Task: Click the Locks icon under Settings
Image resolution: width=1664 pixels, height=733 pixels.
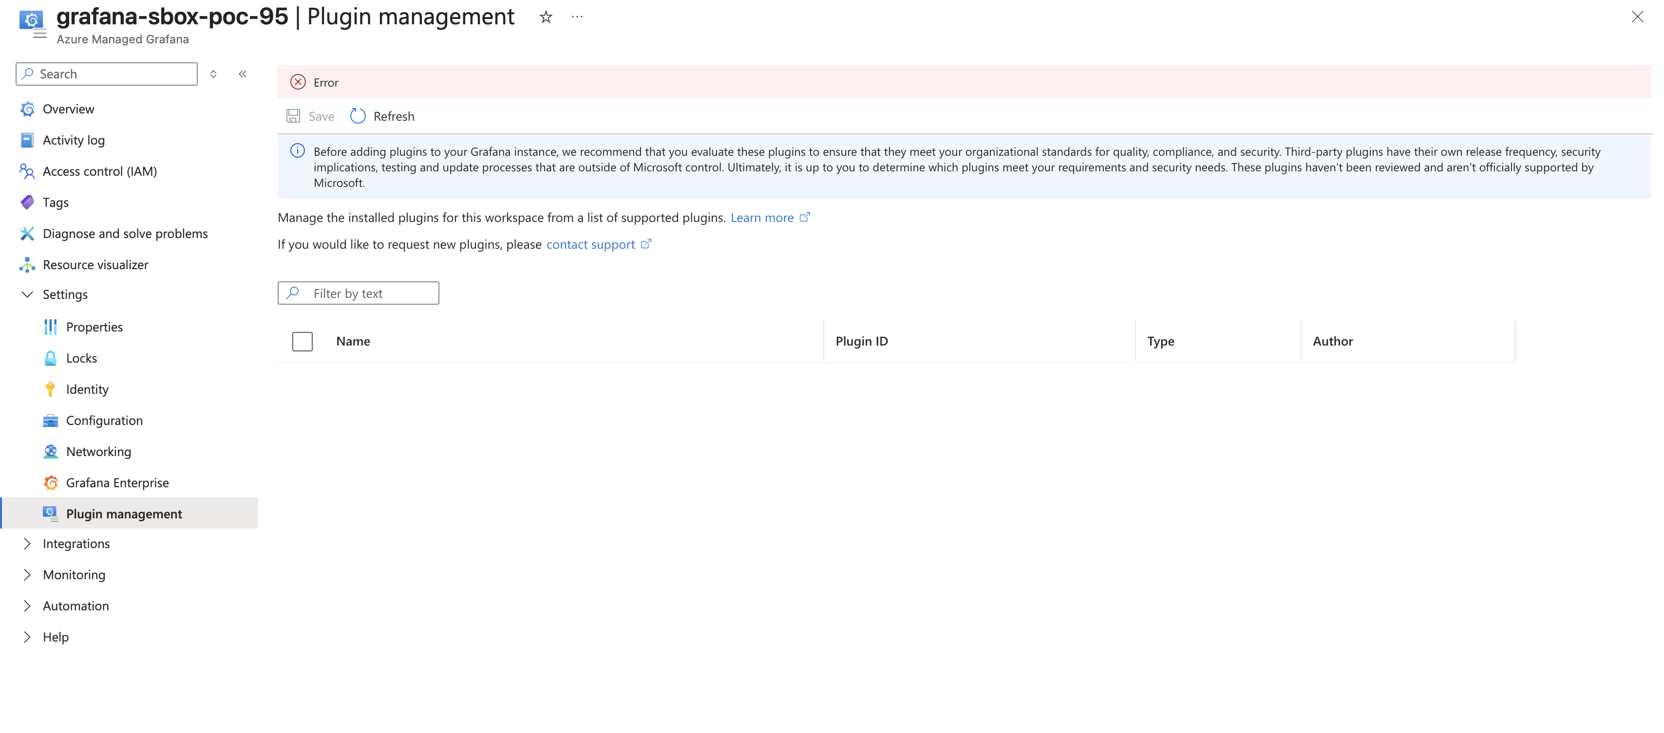Action: (50, 357)
